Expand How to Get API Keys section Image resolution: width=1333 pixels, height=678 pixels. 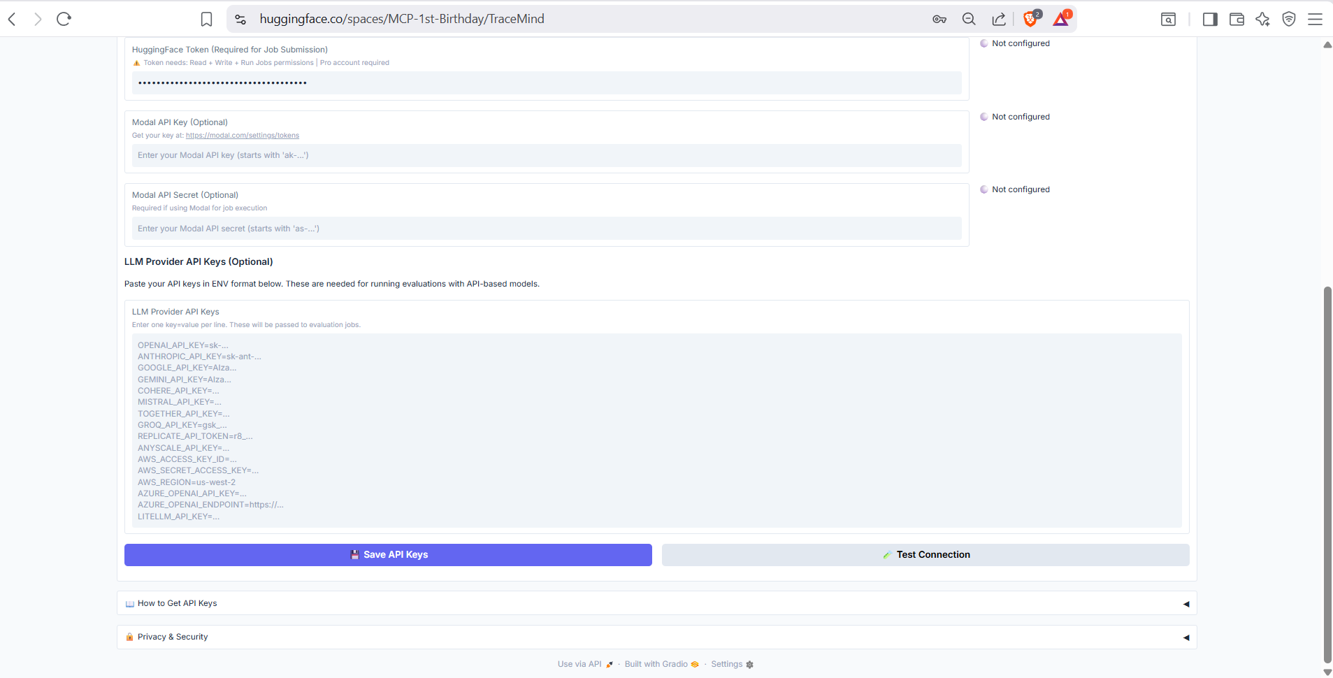coord(656,603)
